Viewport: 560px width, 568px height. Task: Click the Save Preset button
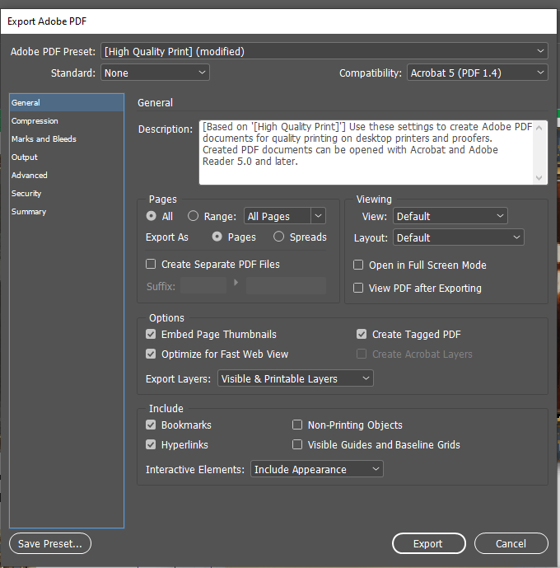(50, 543)
